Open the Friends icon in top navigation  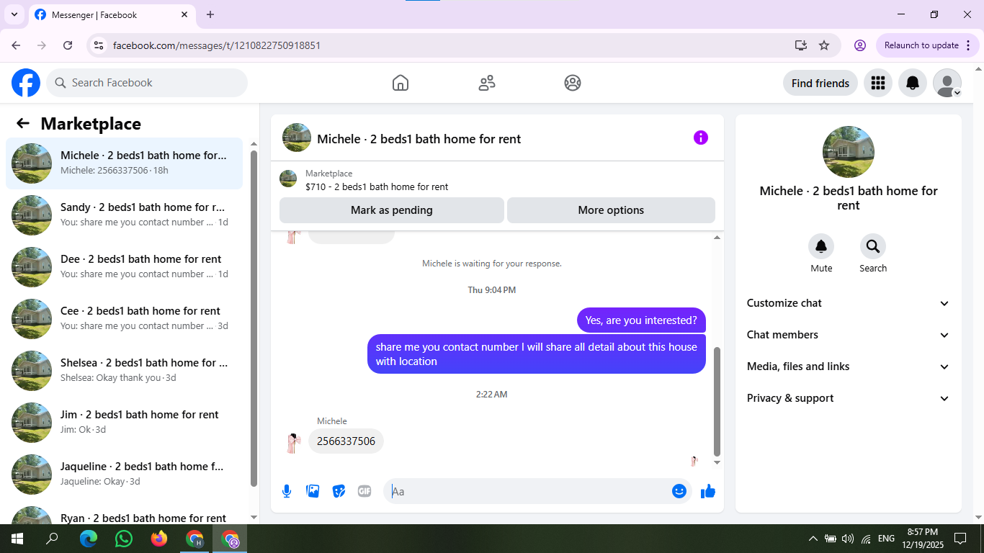pos(487,83)
